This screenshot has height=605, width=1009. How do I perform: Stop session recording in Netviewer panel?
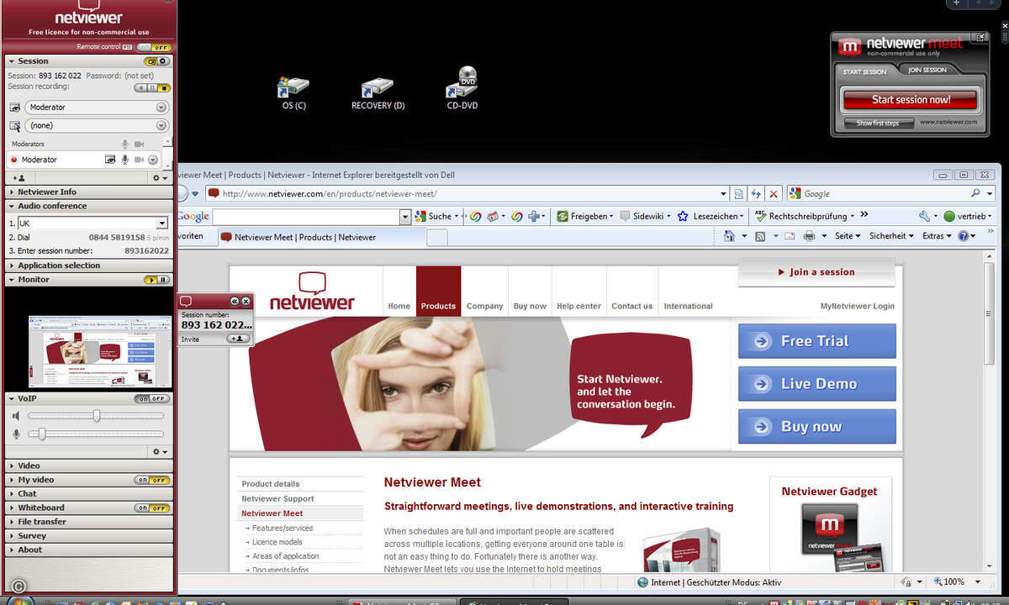click(164, 87)
